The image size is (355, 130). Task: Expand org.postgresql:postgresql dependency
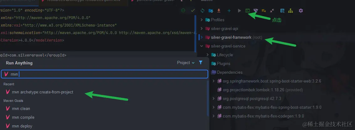click(213, 98)
